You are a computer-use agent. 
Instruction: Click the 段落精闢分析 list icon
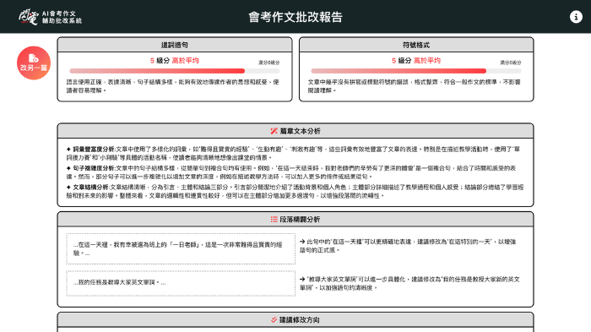click(x=274, y=219)
